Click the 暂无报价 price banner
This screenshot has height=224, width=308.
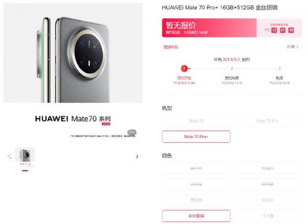(209, 28)
